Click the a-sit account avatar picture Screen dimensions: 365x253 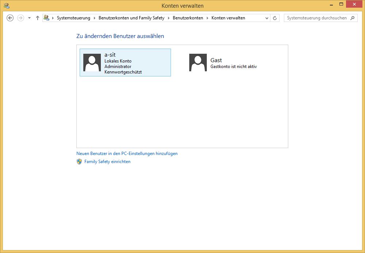tap(92, 63)
